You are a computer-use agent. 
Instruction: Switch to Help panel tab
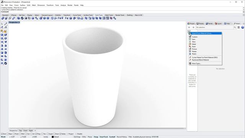(x=227, y=23)
